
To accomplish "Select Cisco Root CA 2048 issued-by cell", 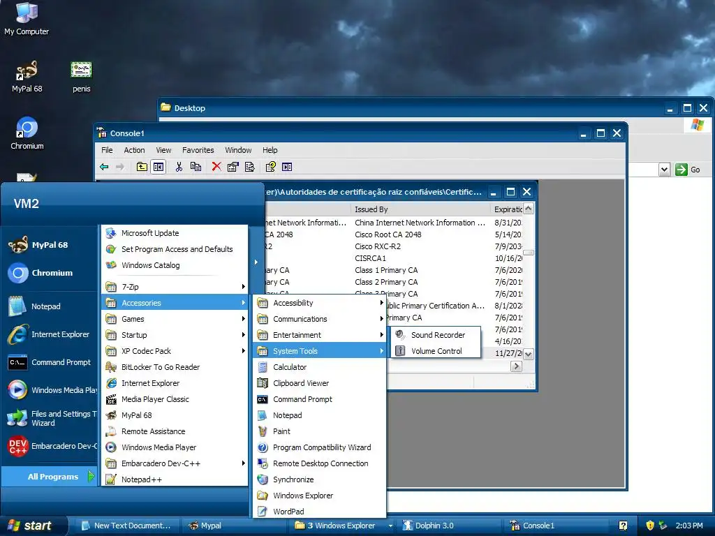I will [x=388, y=234].
